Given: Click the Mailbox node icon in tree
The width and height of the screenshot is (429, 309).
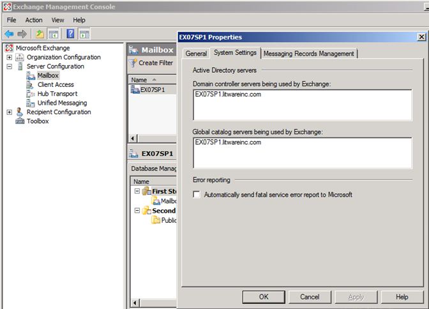Looking at the screenshot, I should click(x=31, y=75).
